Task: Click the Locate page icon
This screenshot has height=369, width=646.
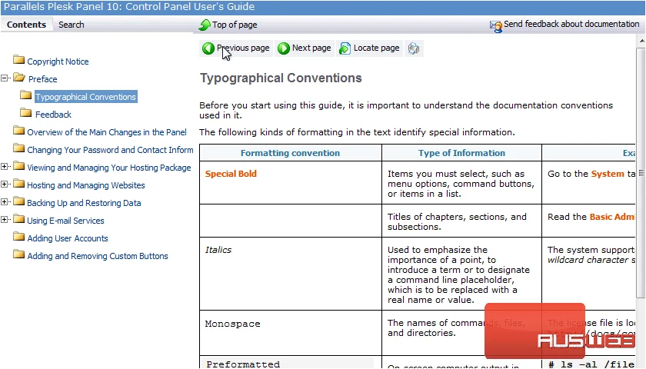Action: pos(345,48)
